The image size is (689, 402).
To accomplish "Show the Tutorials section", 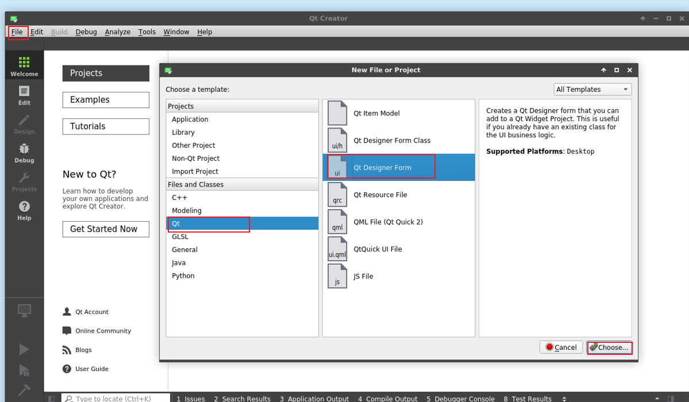I will point(106,126).
